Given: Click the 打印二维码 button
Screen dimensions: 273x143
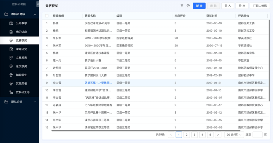Looking at the screenshot, I should (260, 6).
